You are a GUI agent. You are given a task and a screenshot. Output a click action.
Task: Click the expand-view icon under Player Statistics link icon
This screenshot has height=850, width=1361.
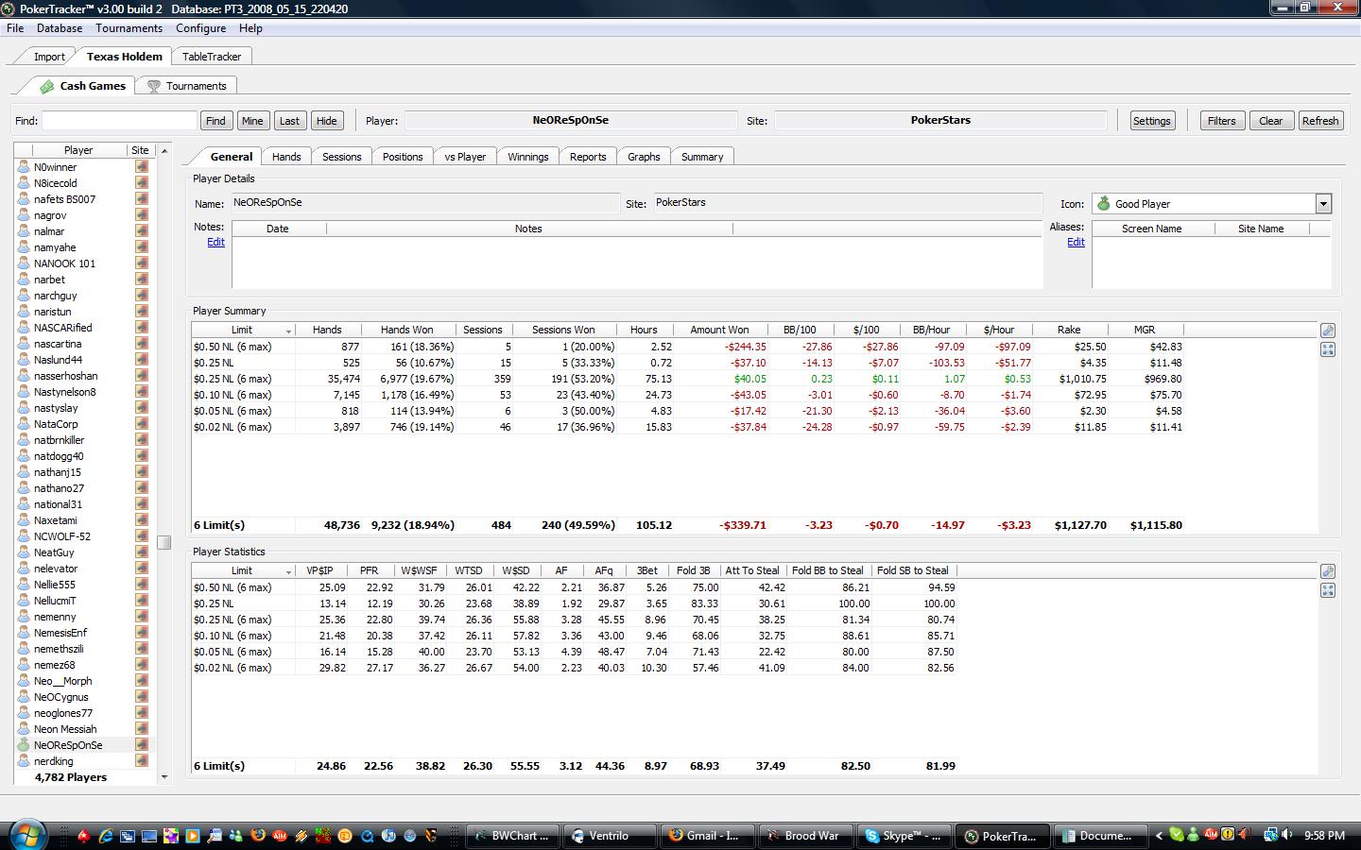point(1328,590)
